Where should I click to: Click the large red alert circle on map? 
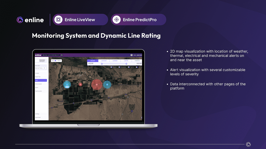pos(97,85)
